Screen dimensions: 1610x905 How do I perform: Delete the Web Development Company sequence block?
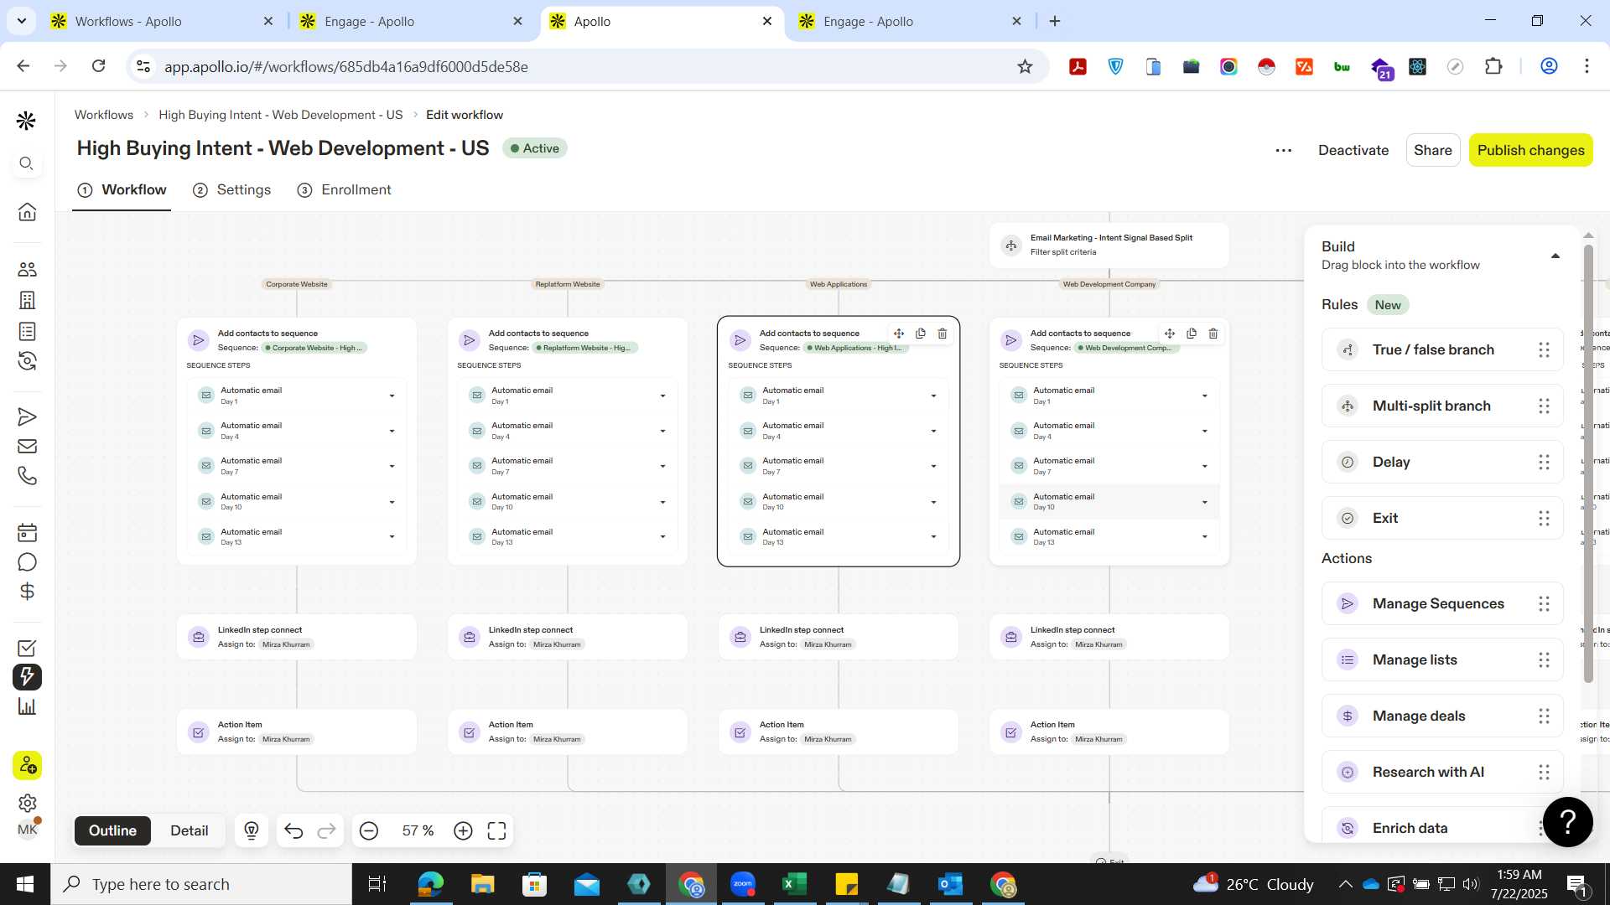pos(1213,334)
